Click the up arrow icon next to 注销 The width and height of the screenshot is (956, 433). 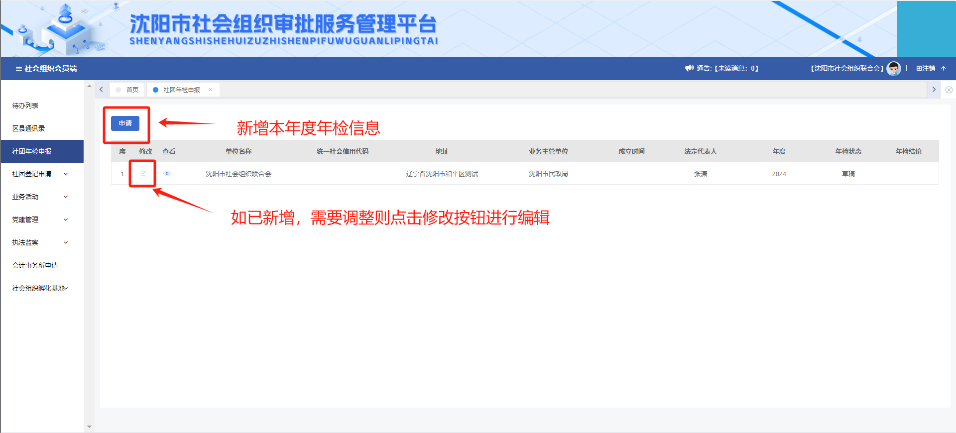click(x=944, y=68)
